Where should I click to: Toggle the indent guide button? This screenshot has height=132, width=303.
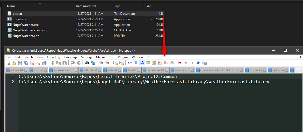click(x=142, y=63)
